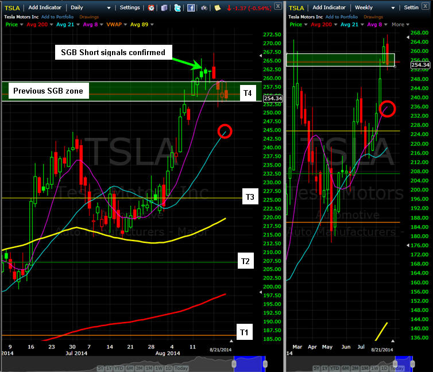The height and width of the screenshot is (372, 433).
Task: Click Add to Portfolio in Weekly chart
Action: pos(342,17)
